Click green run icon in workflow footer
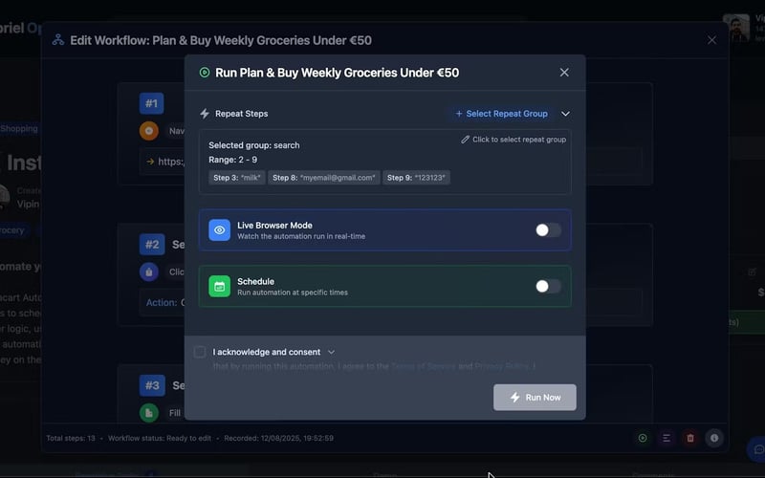765x478 pixels. click(x=643, y=438)
